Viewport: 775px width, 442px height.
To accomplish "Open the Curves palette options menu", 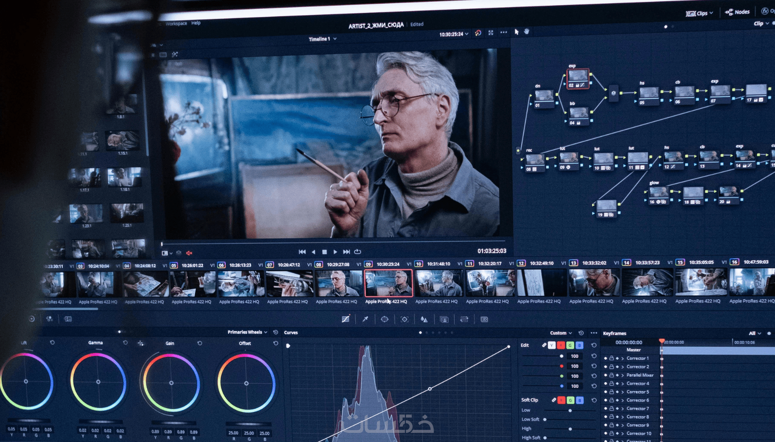I will pyautogui.click(x=594, y=333).
